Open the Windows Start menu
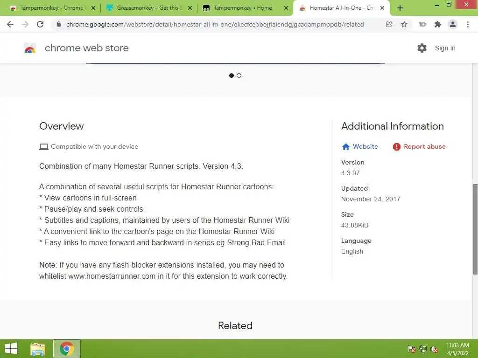The width and height of the screenshot is (478, 358). (x=11, y=349)
